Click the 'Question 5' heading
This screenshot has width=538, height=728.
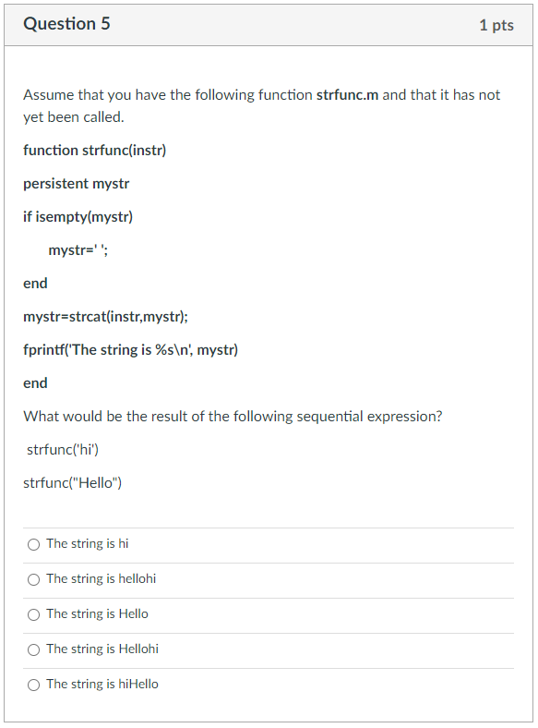point(66,24)
